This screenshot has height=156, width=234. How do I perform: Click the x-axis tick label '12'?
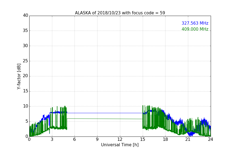[120, 139]
